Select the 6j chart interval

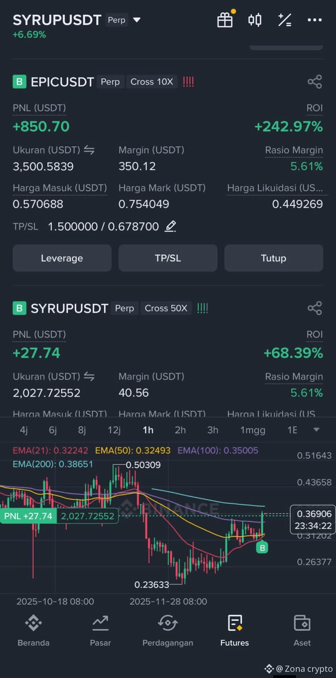(53, 430)
